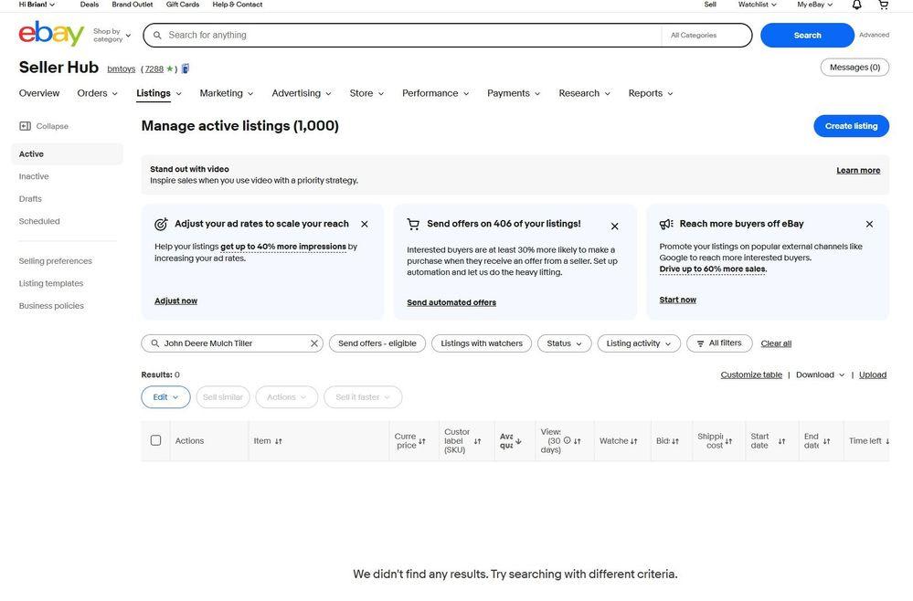Dismiss the Send offers on 406 card
913x601 pixels.
click(614, 227)
